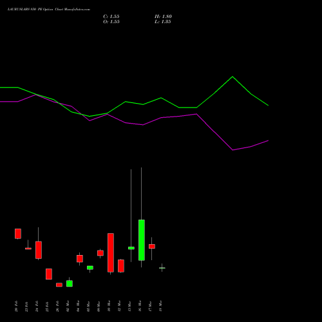Screen dimensions: 322x322
Task: Click the 16 Mar date label
Action: click(140, 306)
